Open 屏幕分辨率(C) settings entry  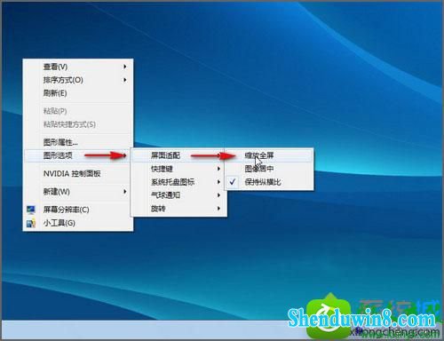77,210
